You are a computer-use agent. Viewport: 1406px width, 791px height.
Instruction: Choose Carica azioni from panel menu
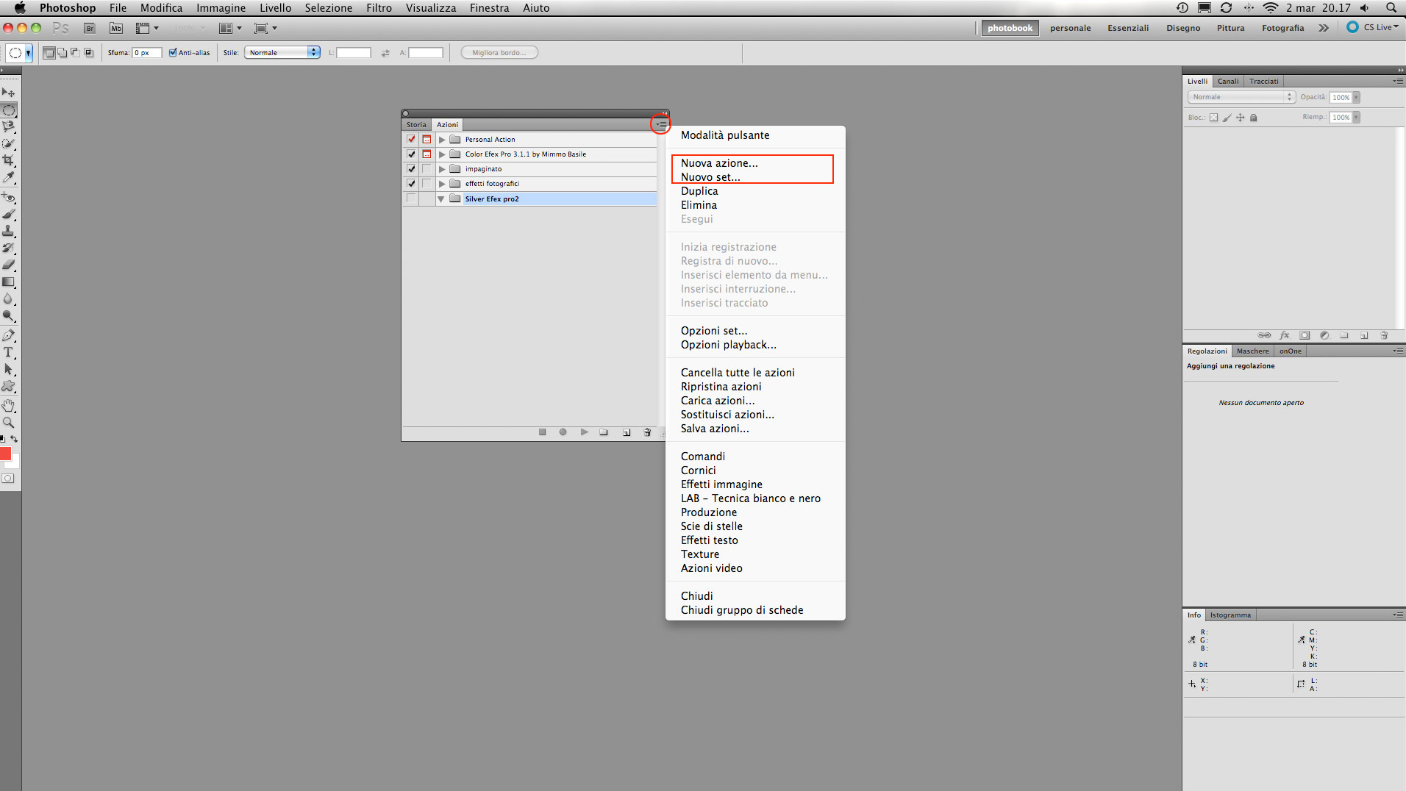[x=718, y=401]
